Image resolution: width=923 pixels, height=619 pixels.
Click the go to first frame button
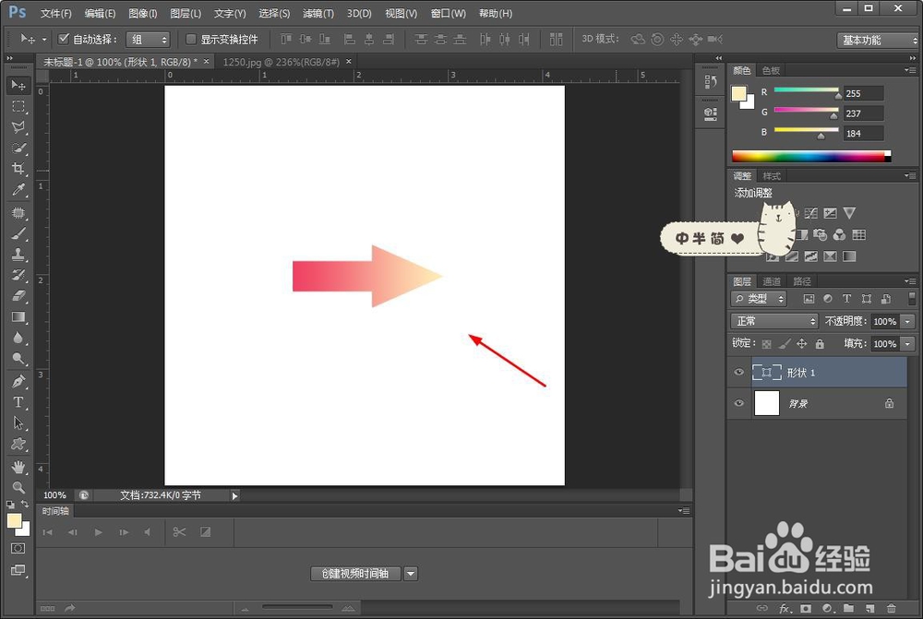(x=48, y=532)
